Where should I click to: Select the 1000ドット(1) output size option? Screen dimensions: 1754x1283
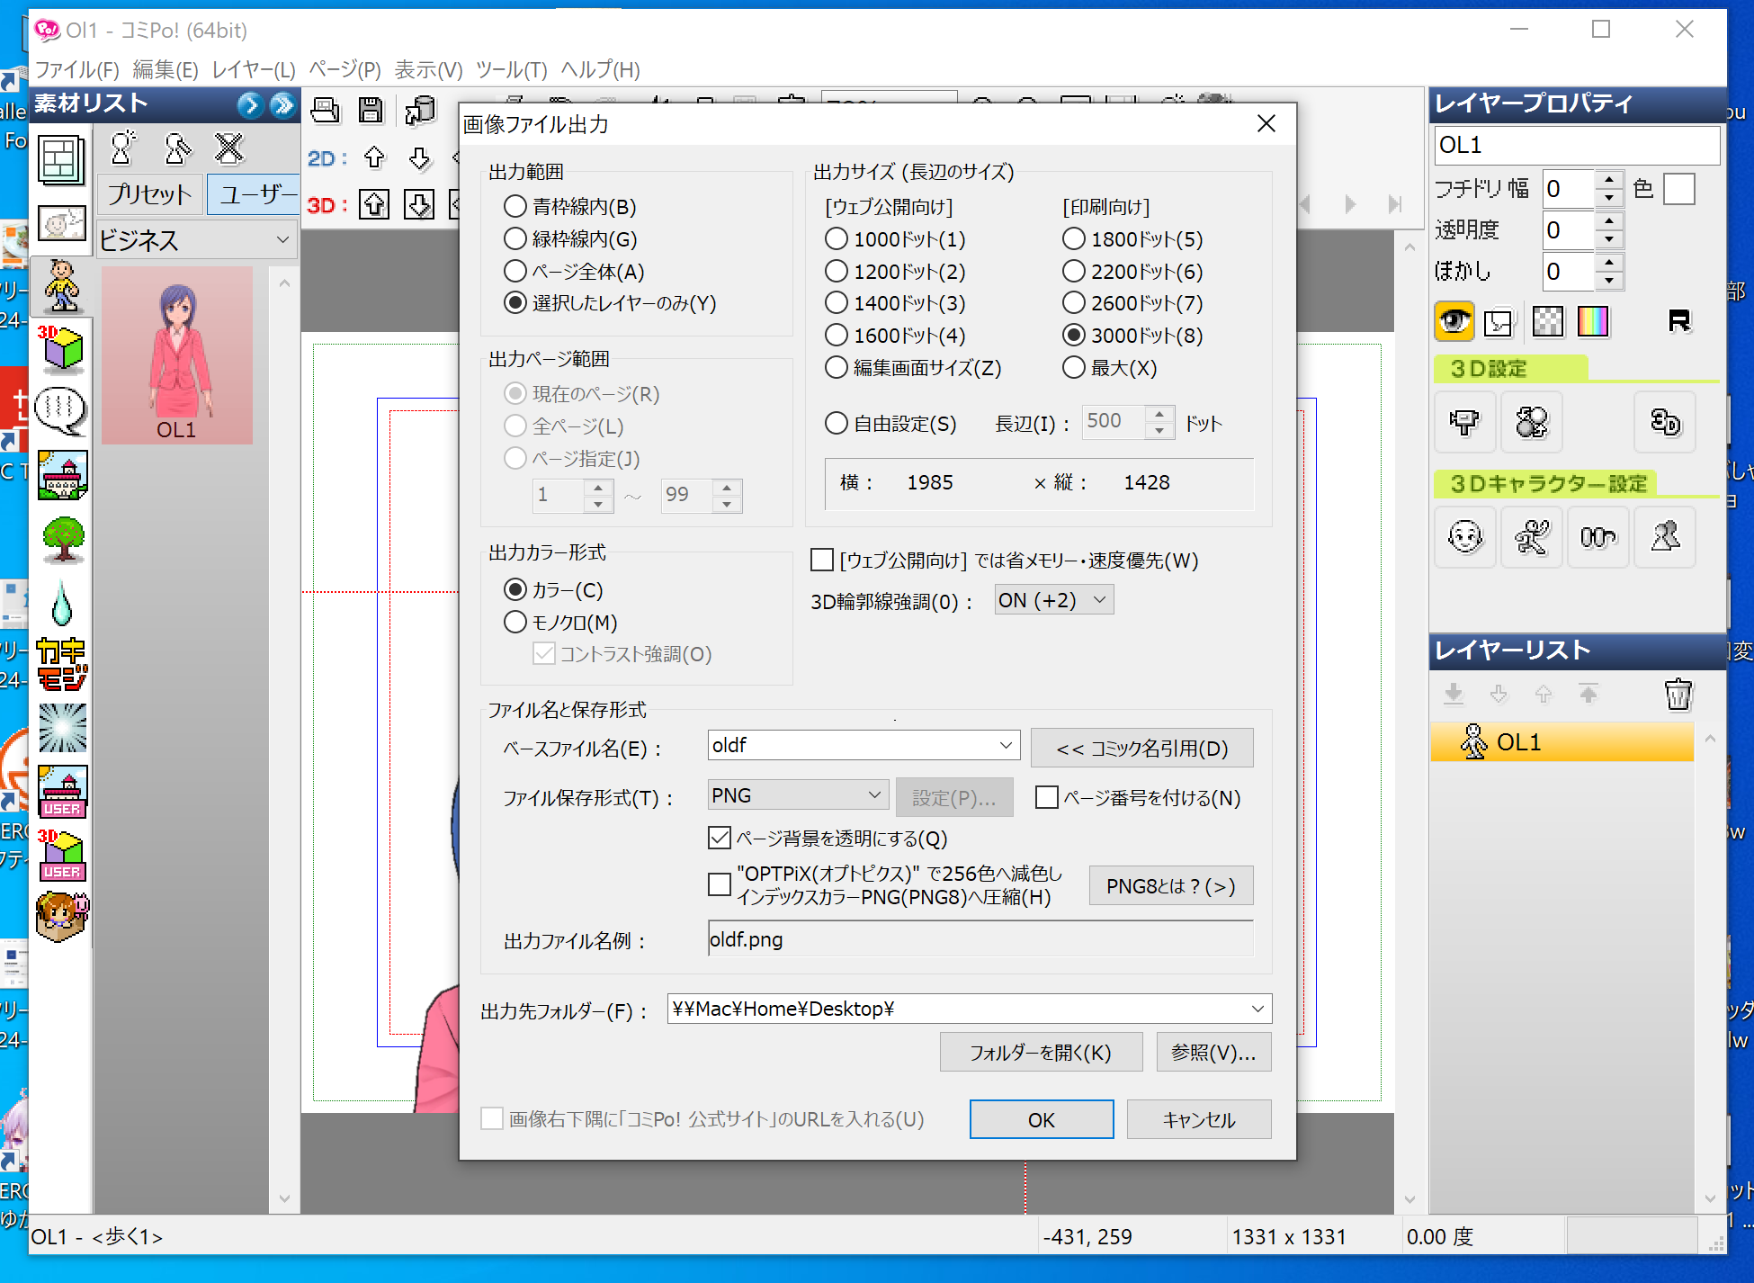click(837, 239)
